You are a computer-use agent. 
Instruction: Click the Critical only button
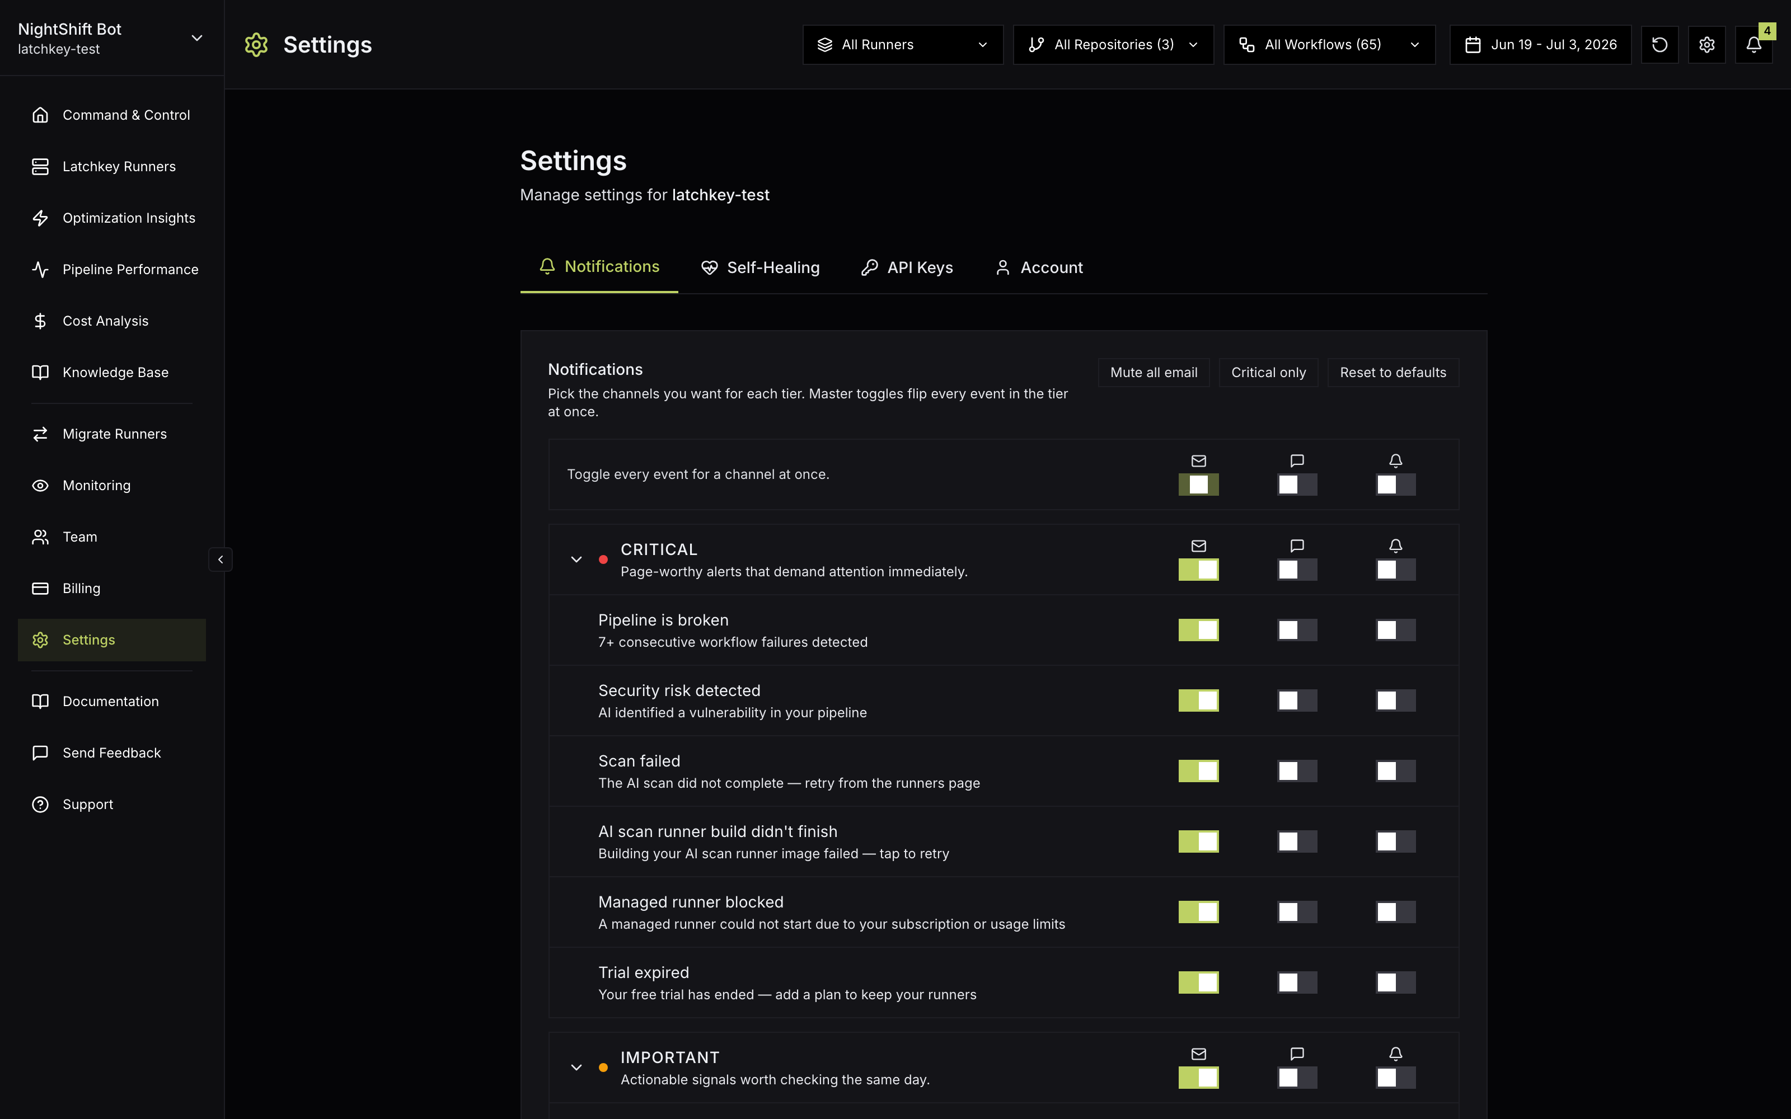(x=1268, y=372)
